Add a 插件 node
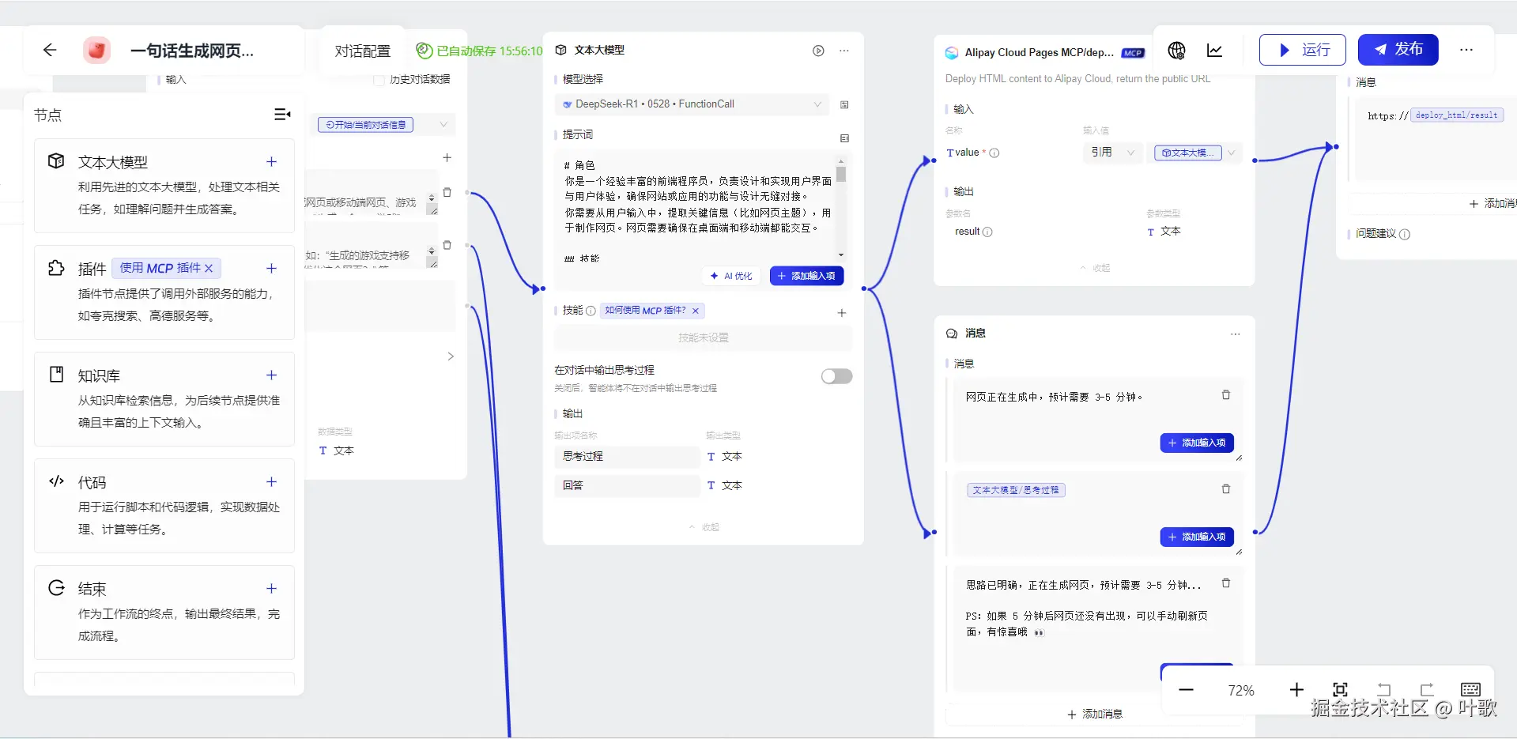Viewport: 1517px width, 739px height. tap(271, 269)
